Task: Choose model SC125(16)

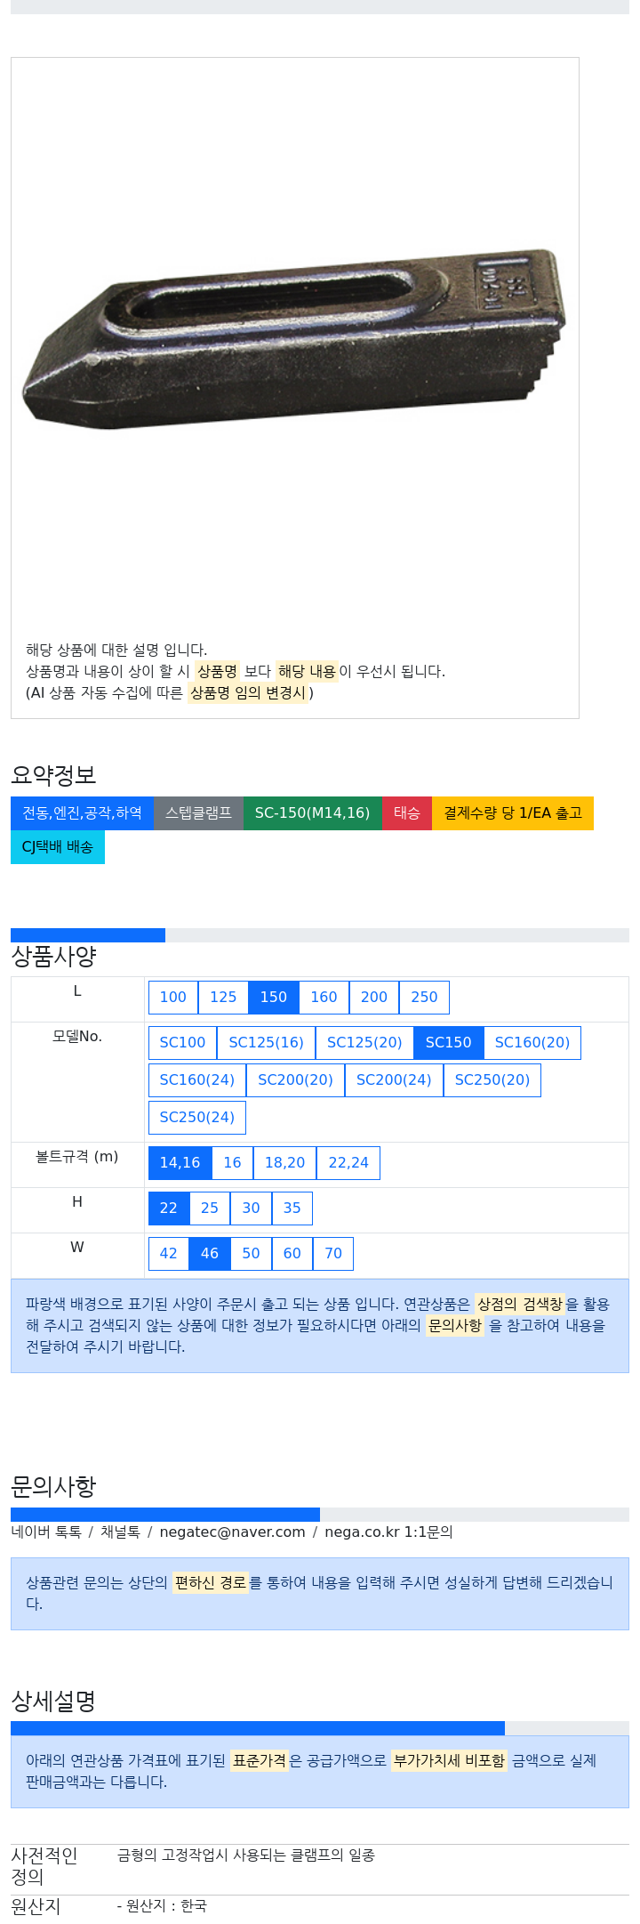Action: [266, 1042]
